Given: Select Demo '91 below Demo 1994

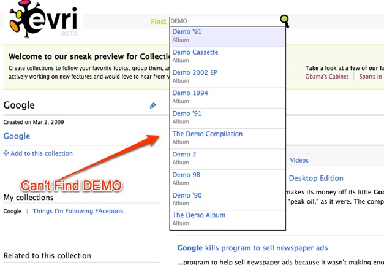Looking at the screenshot, I should [227, 118].
